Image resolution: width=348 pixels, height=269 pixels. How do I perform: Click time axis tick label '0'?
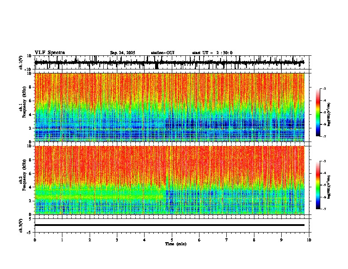point(35,240)
